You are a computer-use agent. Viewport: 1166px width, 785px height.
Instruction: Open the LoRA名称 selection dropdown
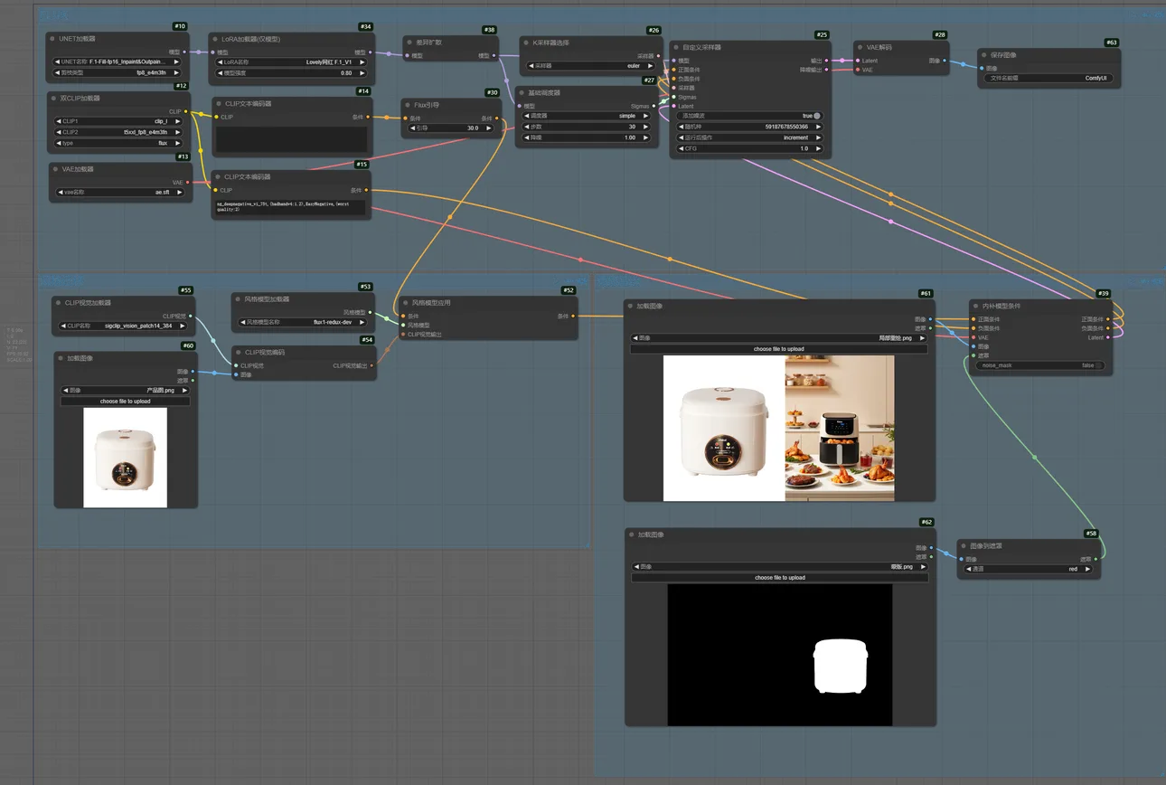(x=290, y=62)
